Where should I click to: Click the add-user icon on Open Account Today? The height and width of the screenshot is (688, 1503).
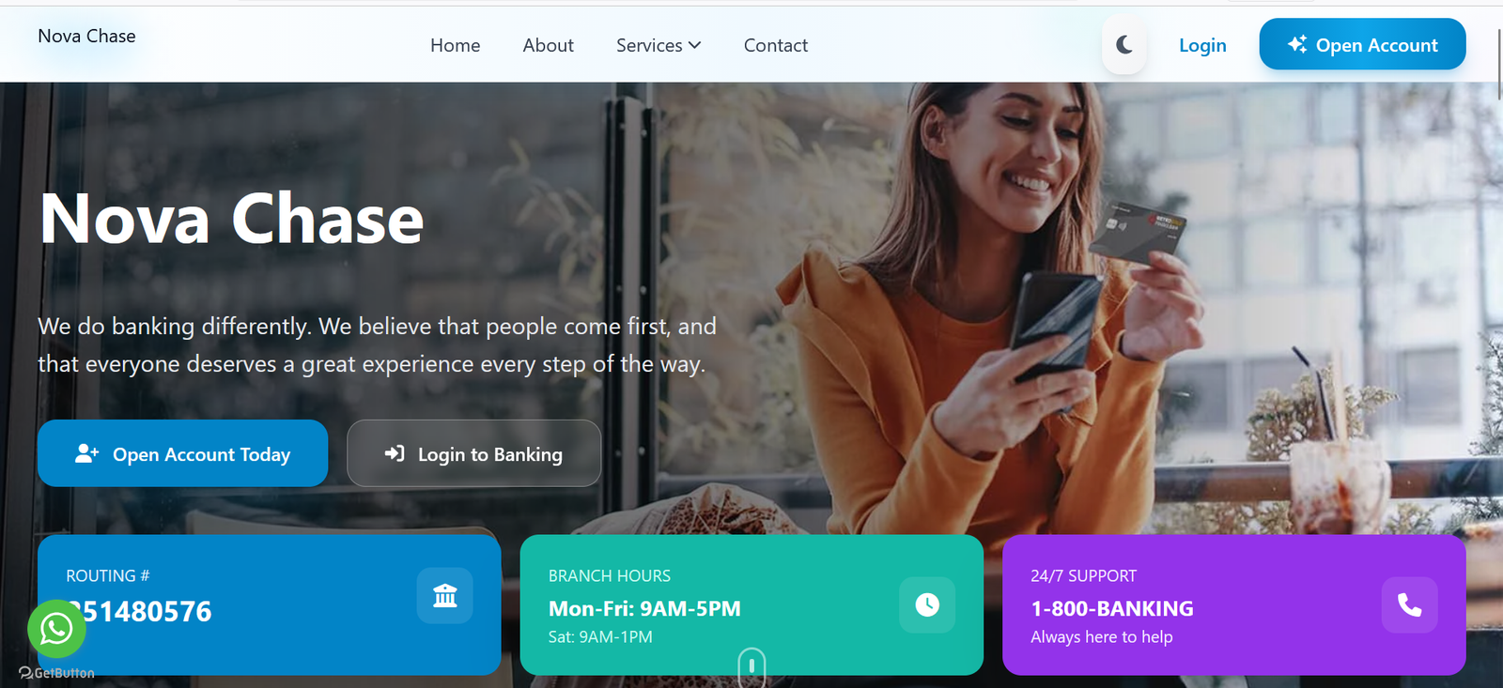click(87, 453)
